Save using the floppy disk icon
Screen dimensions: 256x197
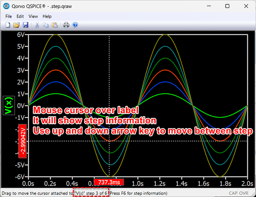coord(25,25)
